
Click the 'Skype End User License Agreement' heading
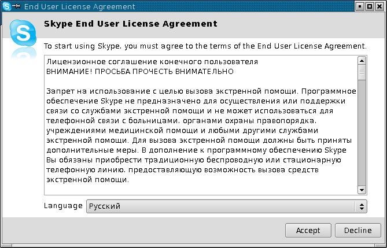(131, 24)
